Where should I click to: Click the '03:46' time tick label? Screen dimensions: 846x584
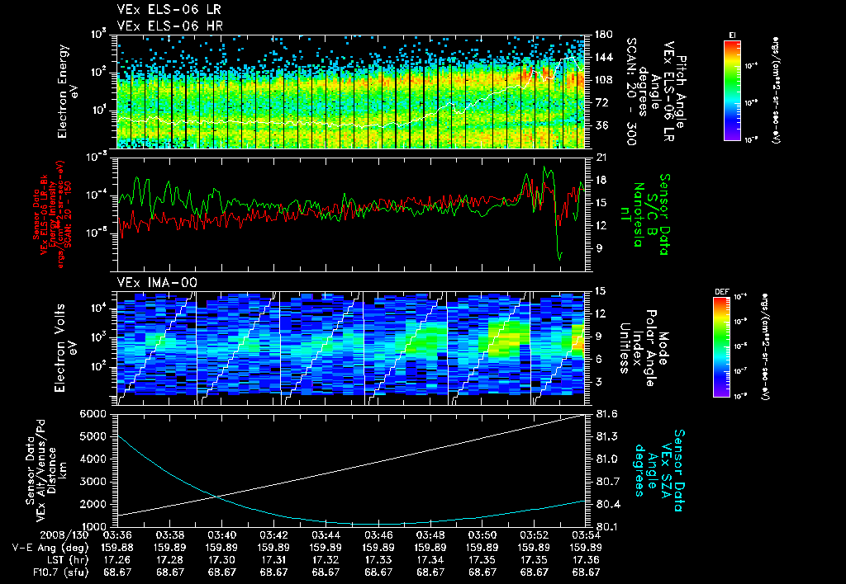[x=378, y=535]
